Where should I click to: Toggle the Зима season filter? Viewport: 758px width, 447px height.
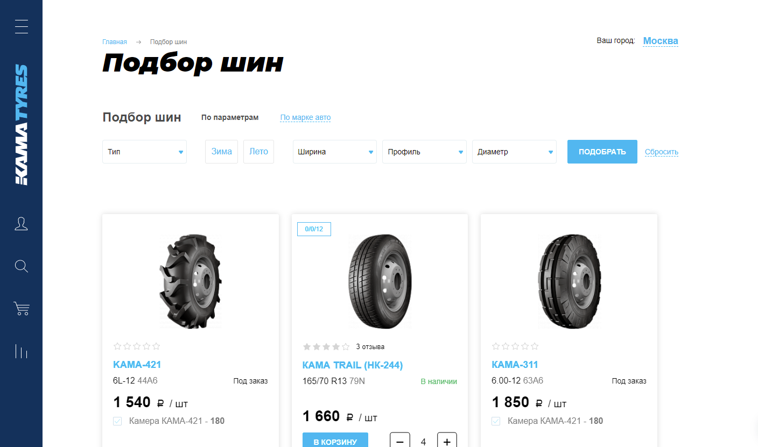pos(221,152)
